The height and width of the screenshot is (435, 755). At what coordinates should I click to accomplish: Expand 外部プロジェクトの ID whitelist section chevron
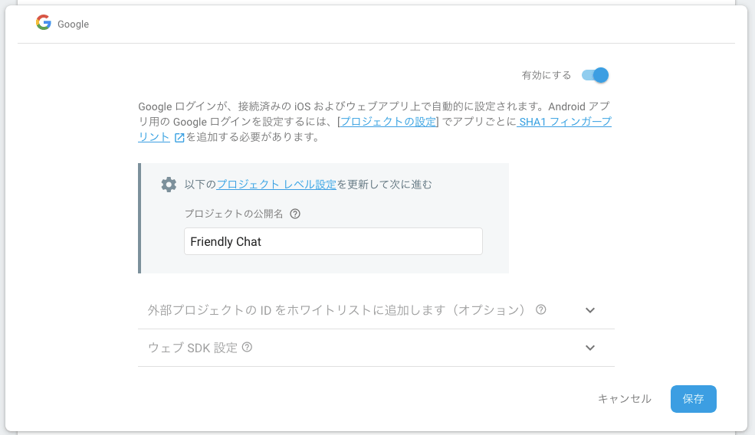coord(590,310)
